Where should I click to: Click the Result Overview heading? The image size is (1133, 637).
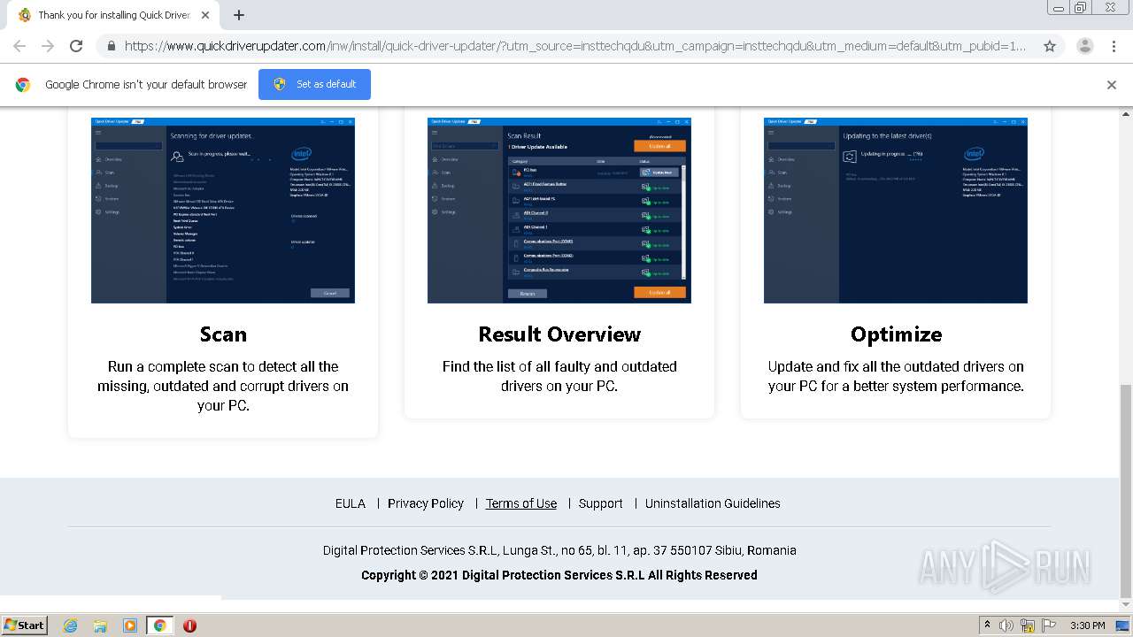[x=559, y=334]
